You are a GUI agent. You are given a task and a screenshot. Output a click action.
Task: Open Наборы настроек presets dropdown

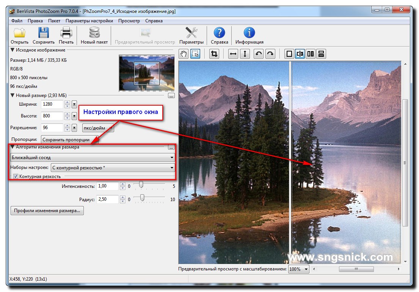[113, 168]
